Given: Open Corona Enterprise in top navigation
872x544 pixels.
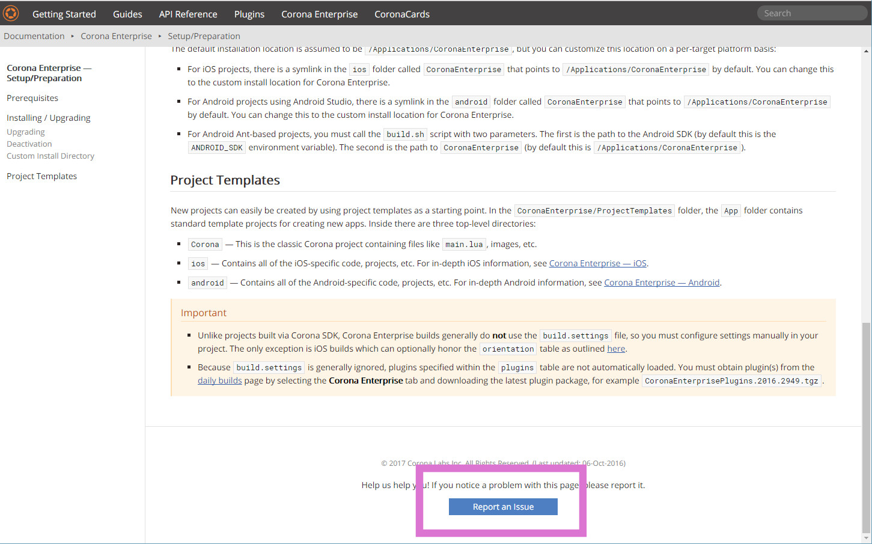Looking at the screenshot, I should pos(320,14).
